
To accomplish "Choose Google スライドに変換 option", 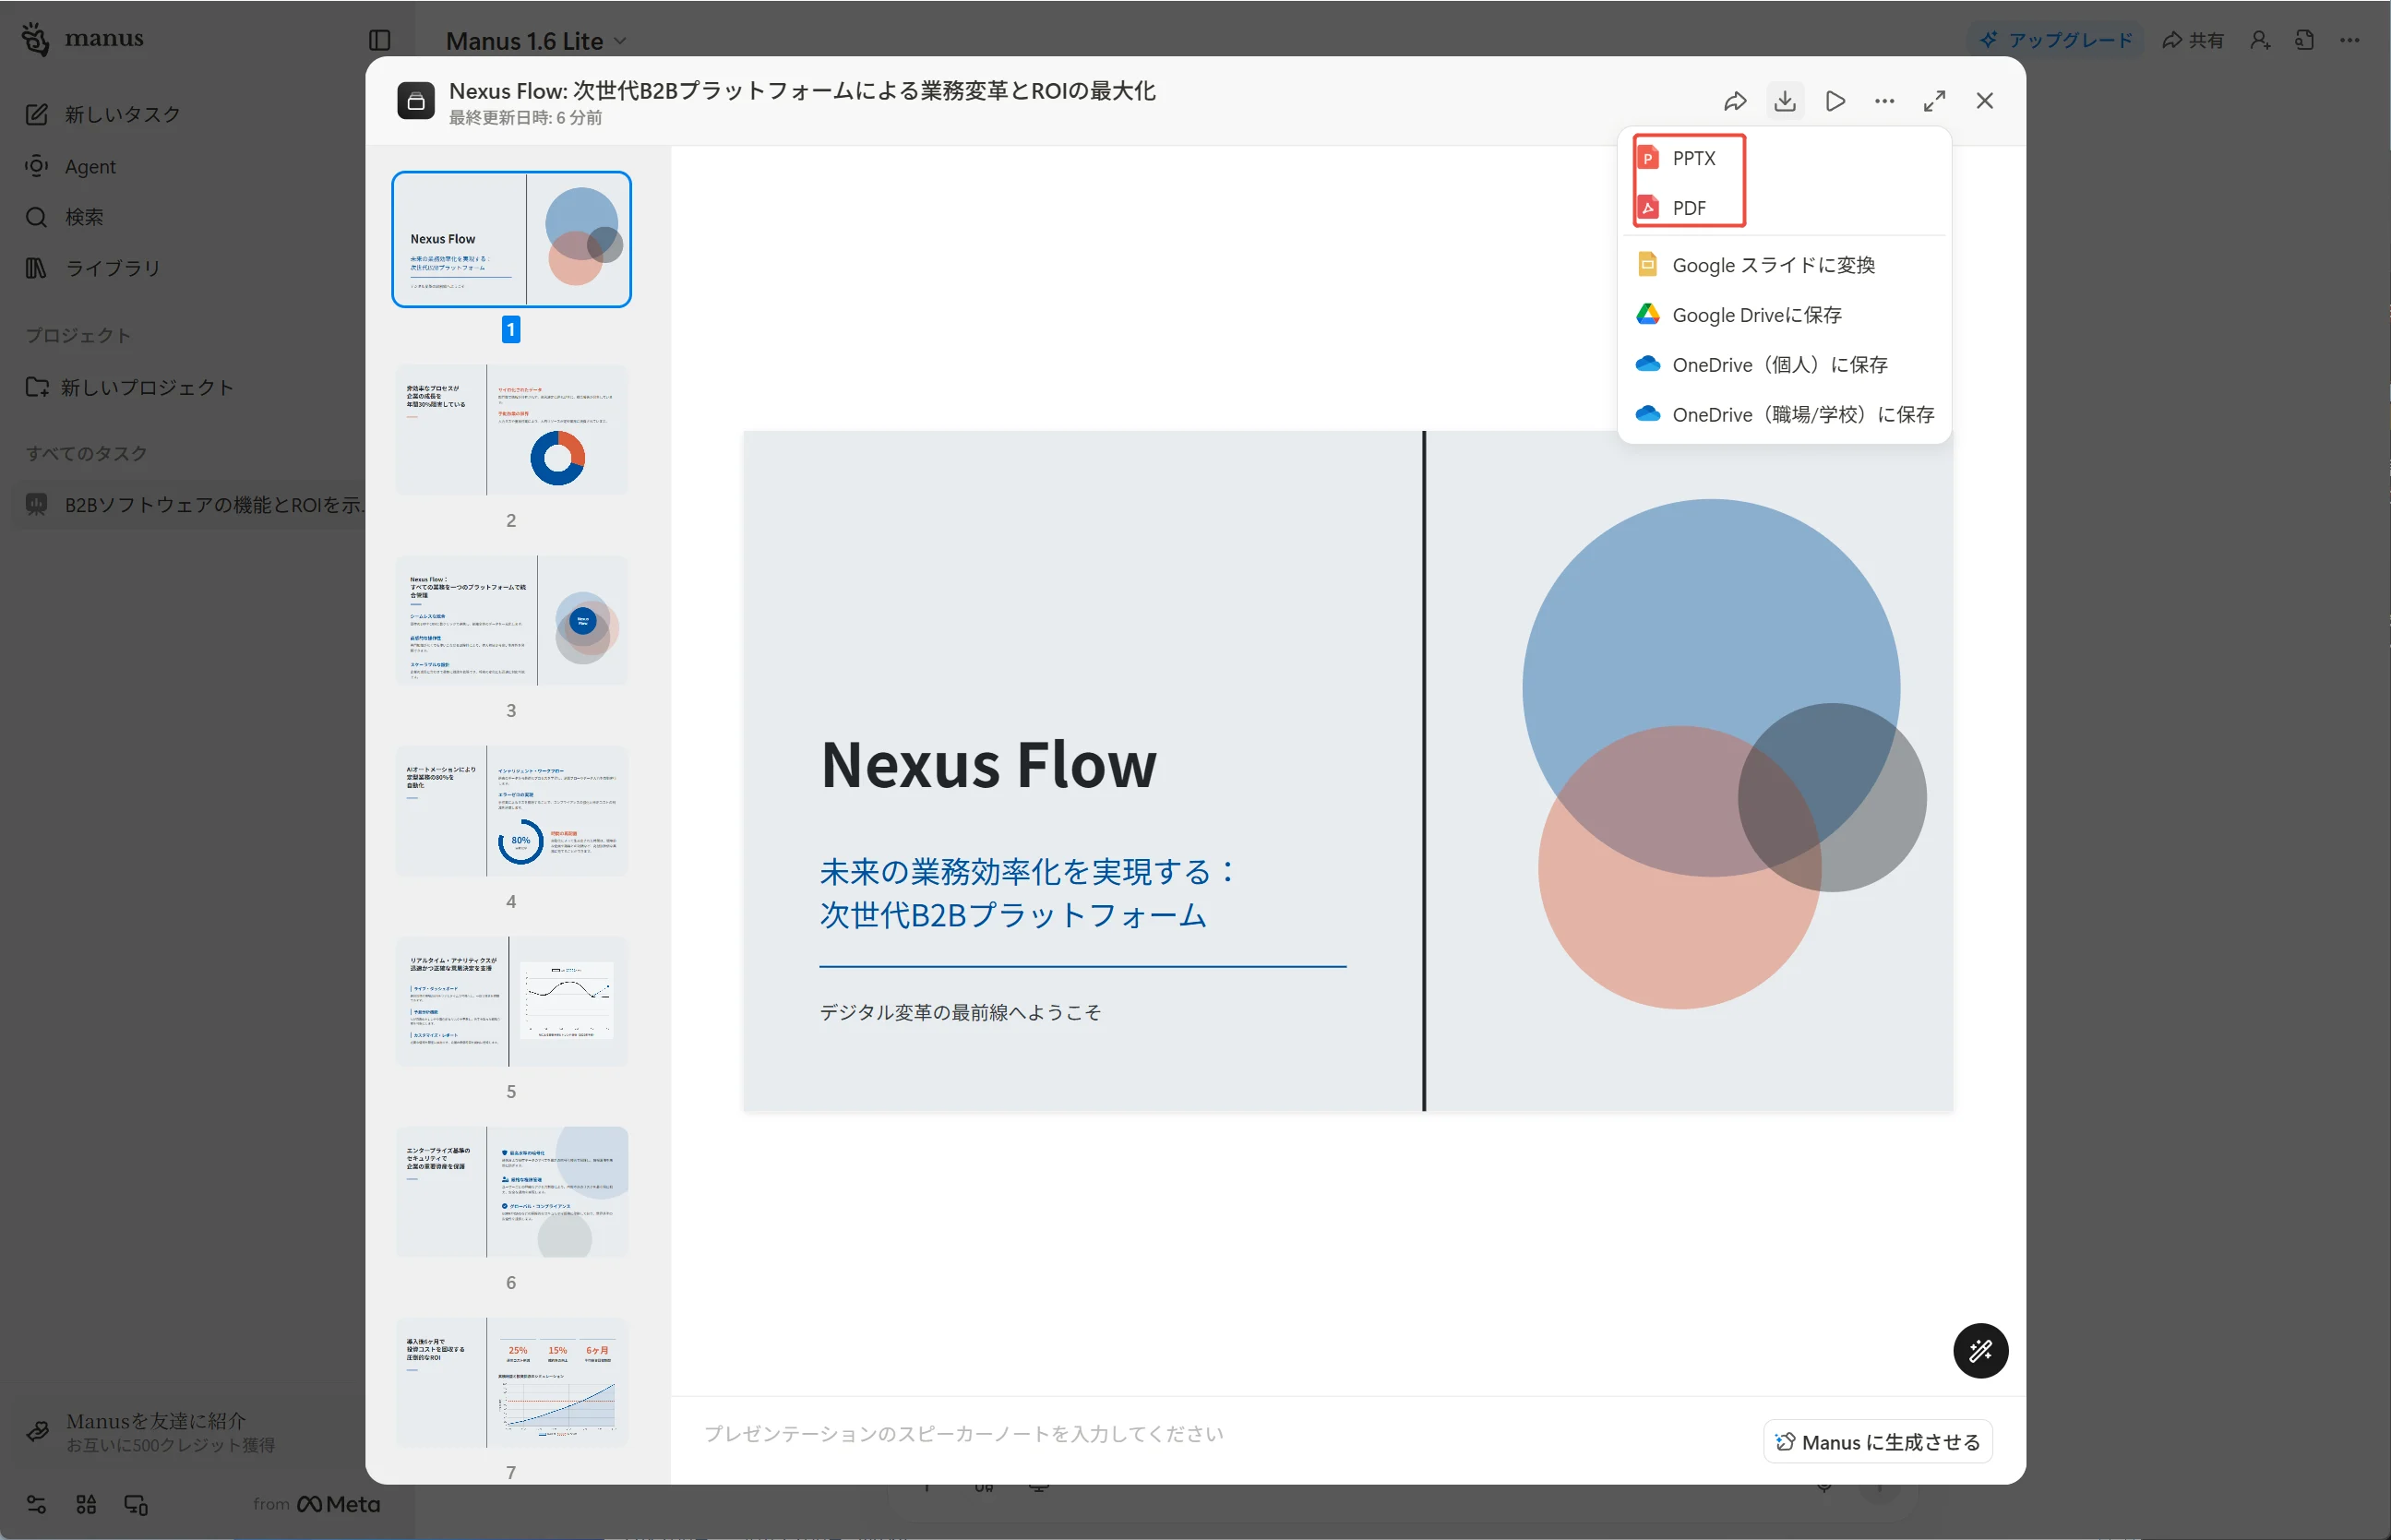I will (1772, 265).
